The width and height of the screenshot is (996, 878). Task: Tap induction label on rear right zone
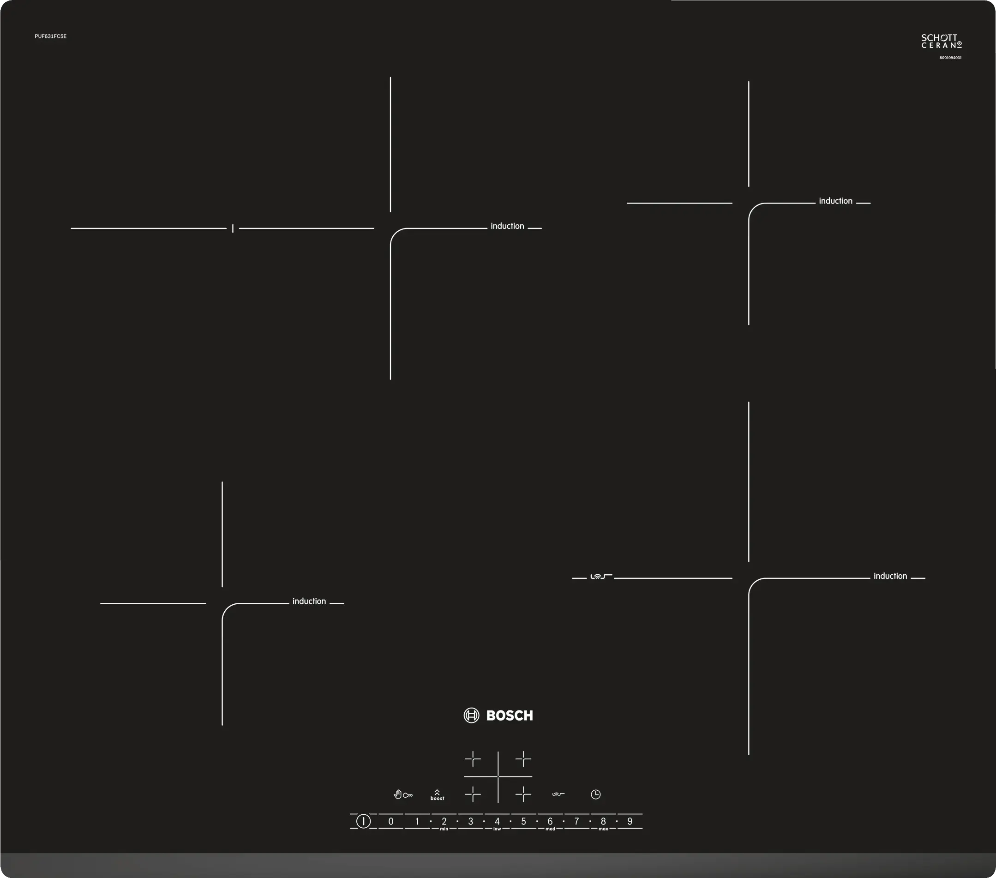point(835,201)
